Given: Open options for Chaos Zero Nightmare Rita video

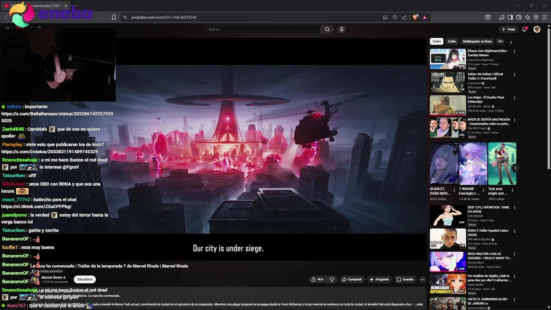Looking at the screenshot, I should tap(514, 51).
